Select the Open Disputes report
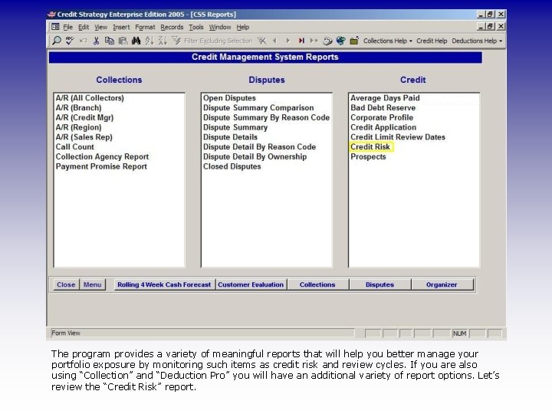The image size is (552, 414). coord(229,98)
